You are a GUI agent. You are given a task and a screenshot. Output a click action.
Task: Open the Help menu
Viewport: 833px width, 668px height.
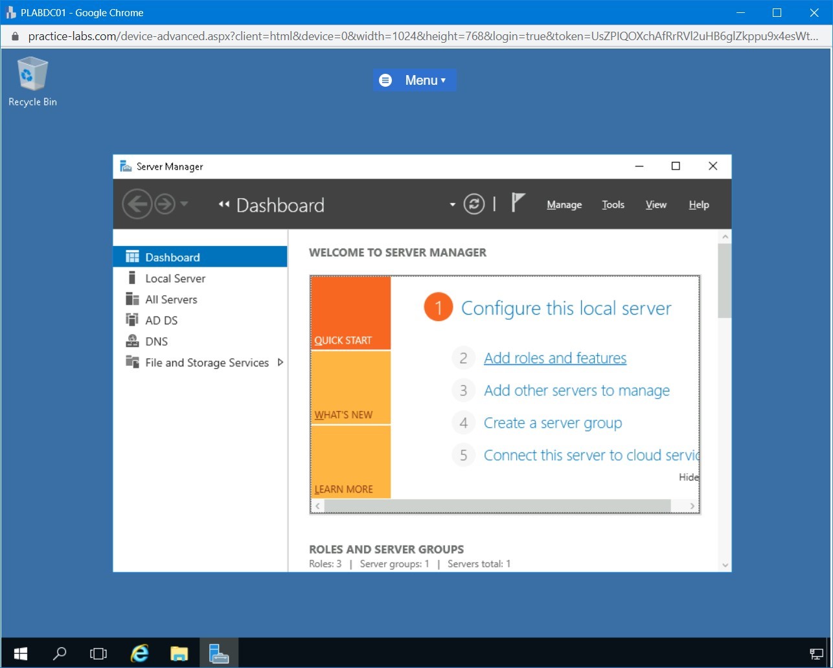pos(699,205)
